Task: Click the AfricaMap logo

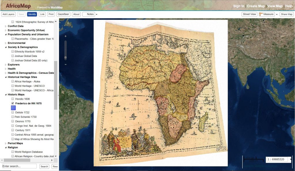Action: (18, 6)
